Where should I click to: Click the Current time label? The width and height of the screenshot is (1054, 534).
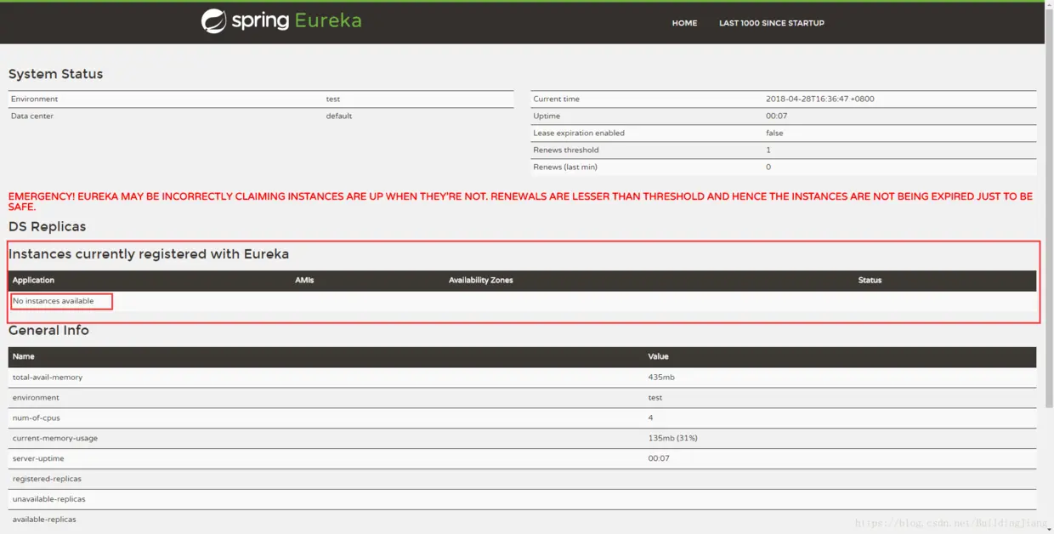(x=556, y=99)
